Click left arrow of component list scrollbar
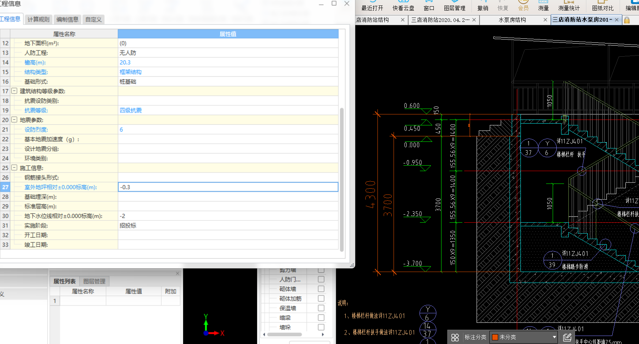This screenshot has width=639, height=344. 264,334
